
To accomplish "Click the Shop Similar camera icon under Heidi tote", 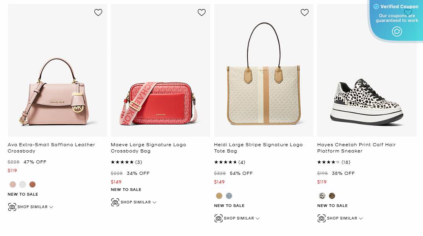I will coord(219,218).
